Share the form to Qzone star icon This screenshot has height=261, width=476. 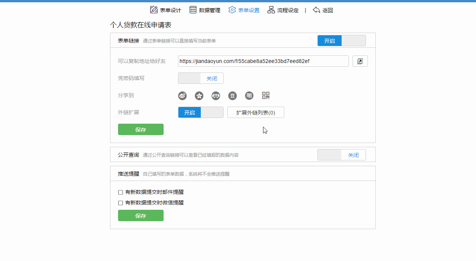pos(199,96)
